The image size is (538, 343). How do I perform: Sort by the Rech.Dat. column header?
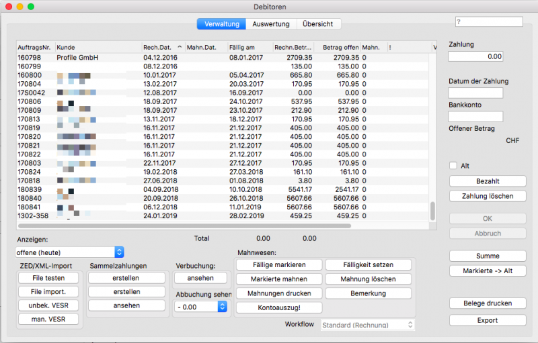tap(162, 47)
